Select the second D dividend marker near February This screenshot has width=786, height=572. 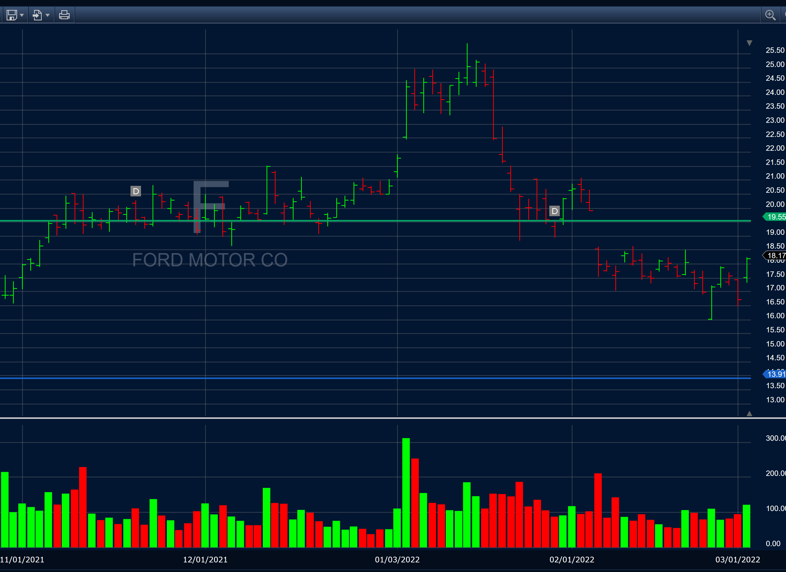pos(554,210)
